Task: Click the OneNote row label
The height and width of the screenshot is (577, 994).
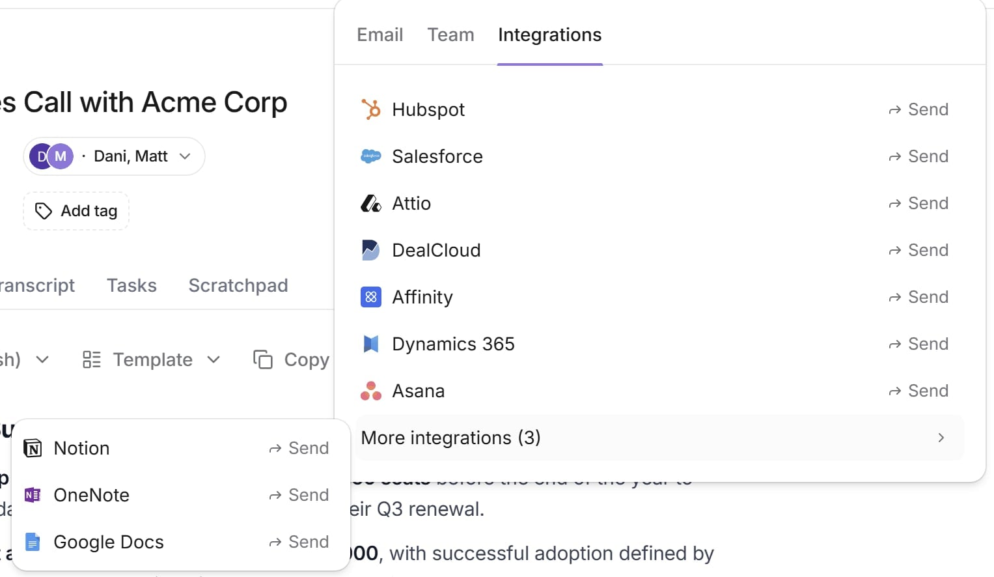Action: pos(91,495)
